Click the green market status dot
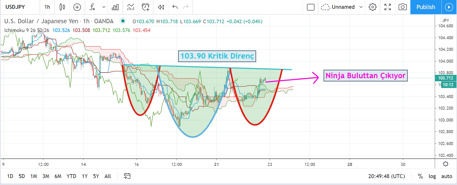This screenshot has width=457, height=185. point(123,21)
